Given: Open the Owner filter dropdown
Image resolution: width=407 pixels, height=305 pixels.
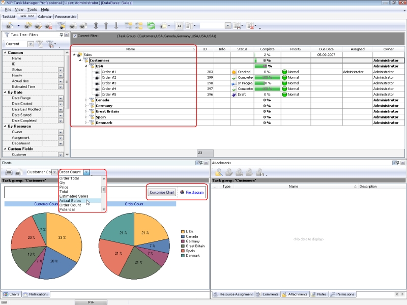Looking at the screenshot, I should click(x=61, y=132).
